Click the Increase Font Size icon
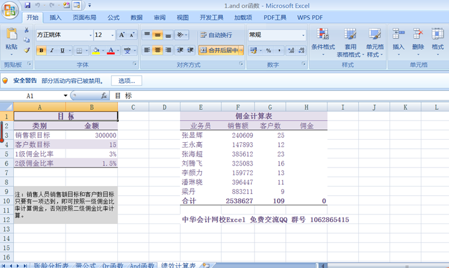 122,35
